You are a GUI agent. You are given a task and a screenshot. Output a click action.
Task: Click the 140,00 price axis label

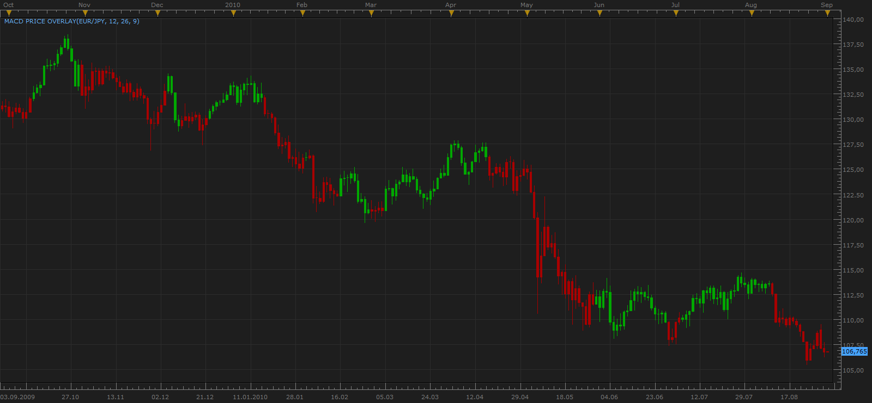pos(853,20)
